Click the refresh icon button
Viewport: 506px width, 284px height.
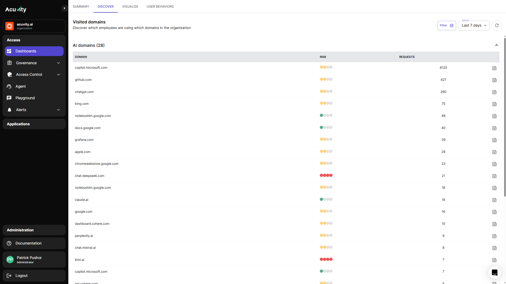tap(497, 26)
